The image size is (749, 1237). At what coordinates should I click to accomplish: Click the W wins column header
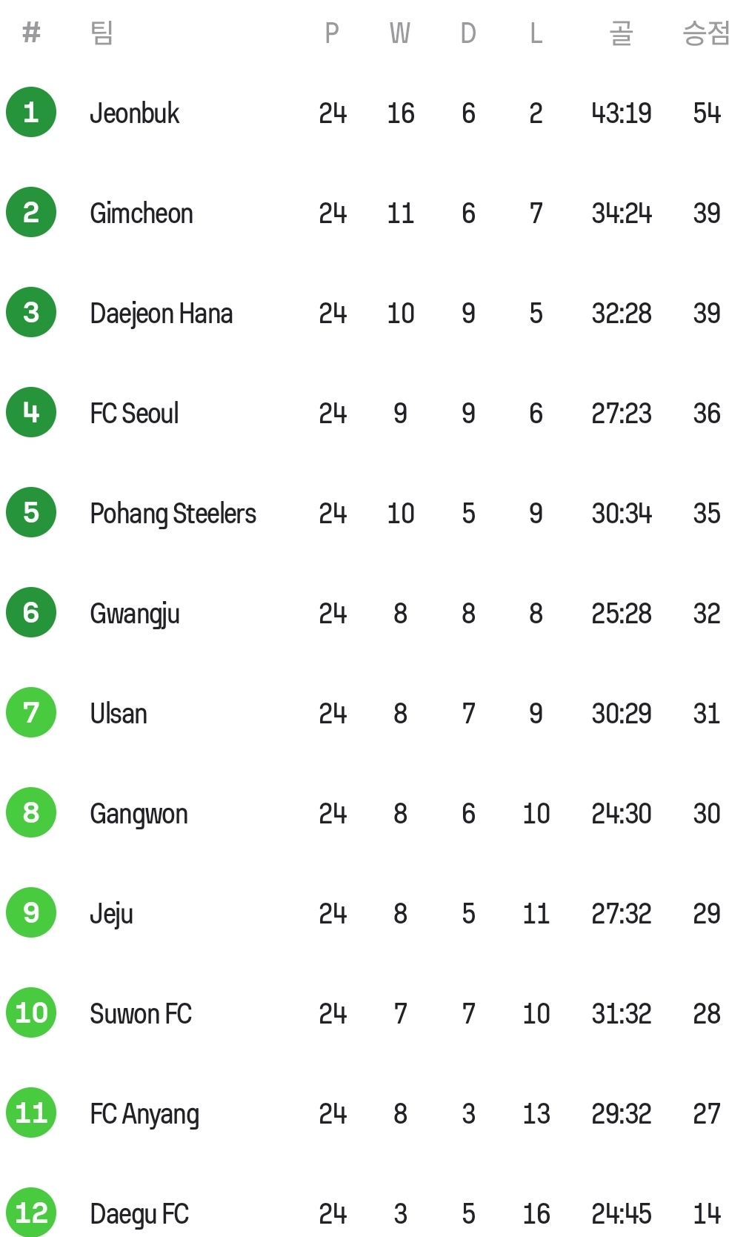point(400,33)
